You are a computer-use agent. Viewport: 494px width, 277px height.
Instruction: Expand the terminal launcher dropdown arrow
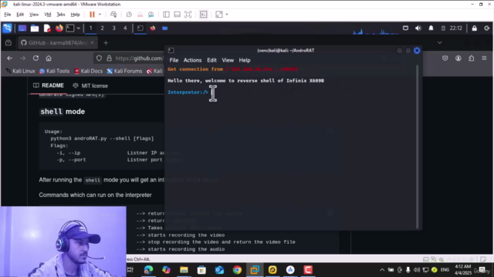tap(78, 28)
